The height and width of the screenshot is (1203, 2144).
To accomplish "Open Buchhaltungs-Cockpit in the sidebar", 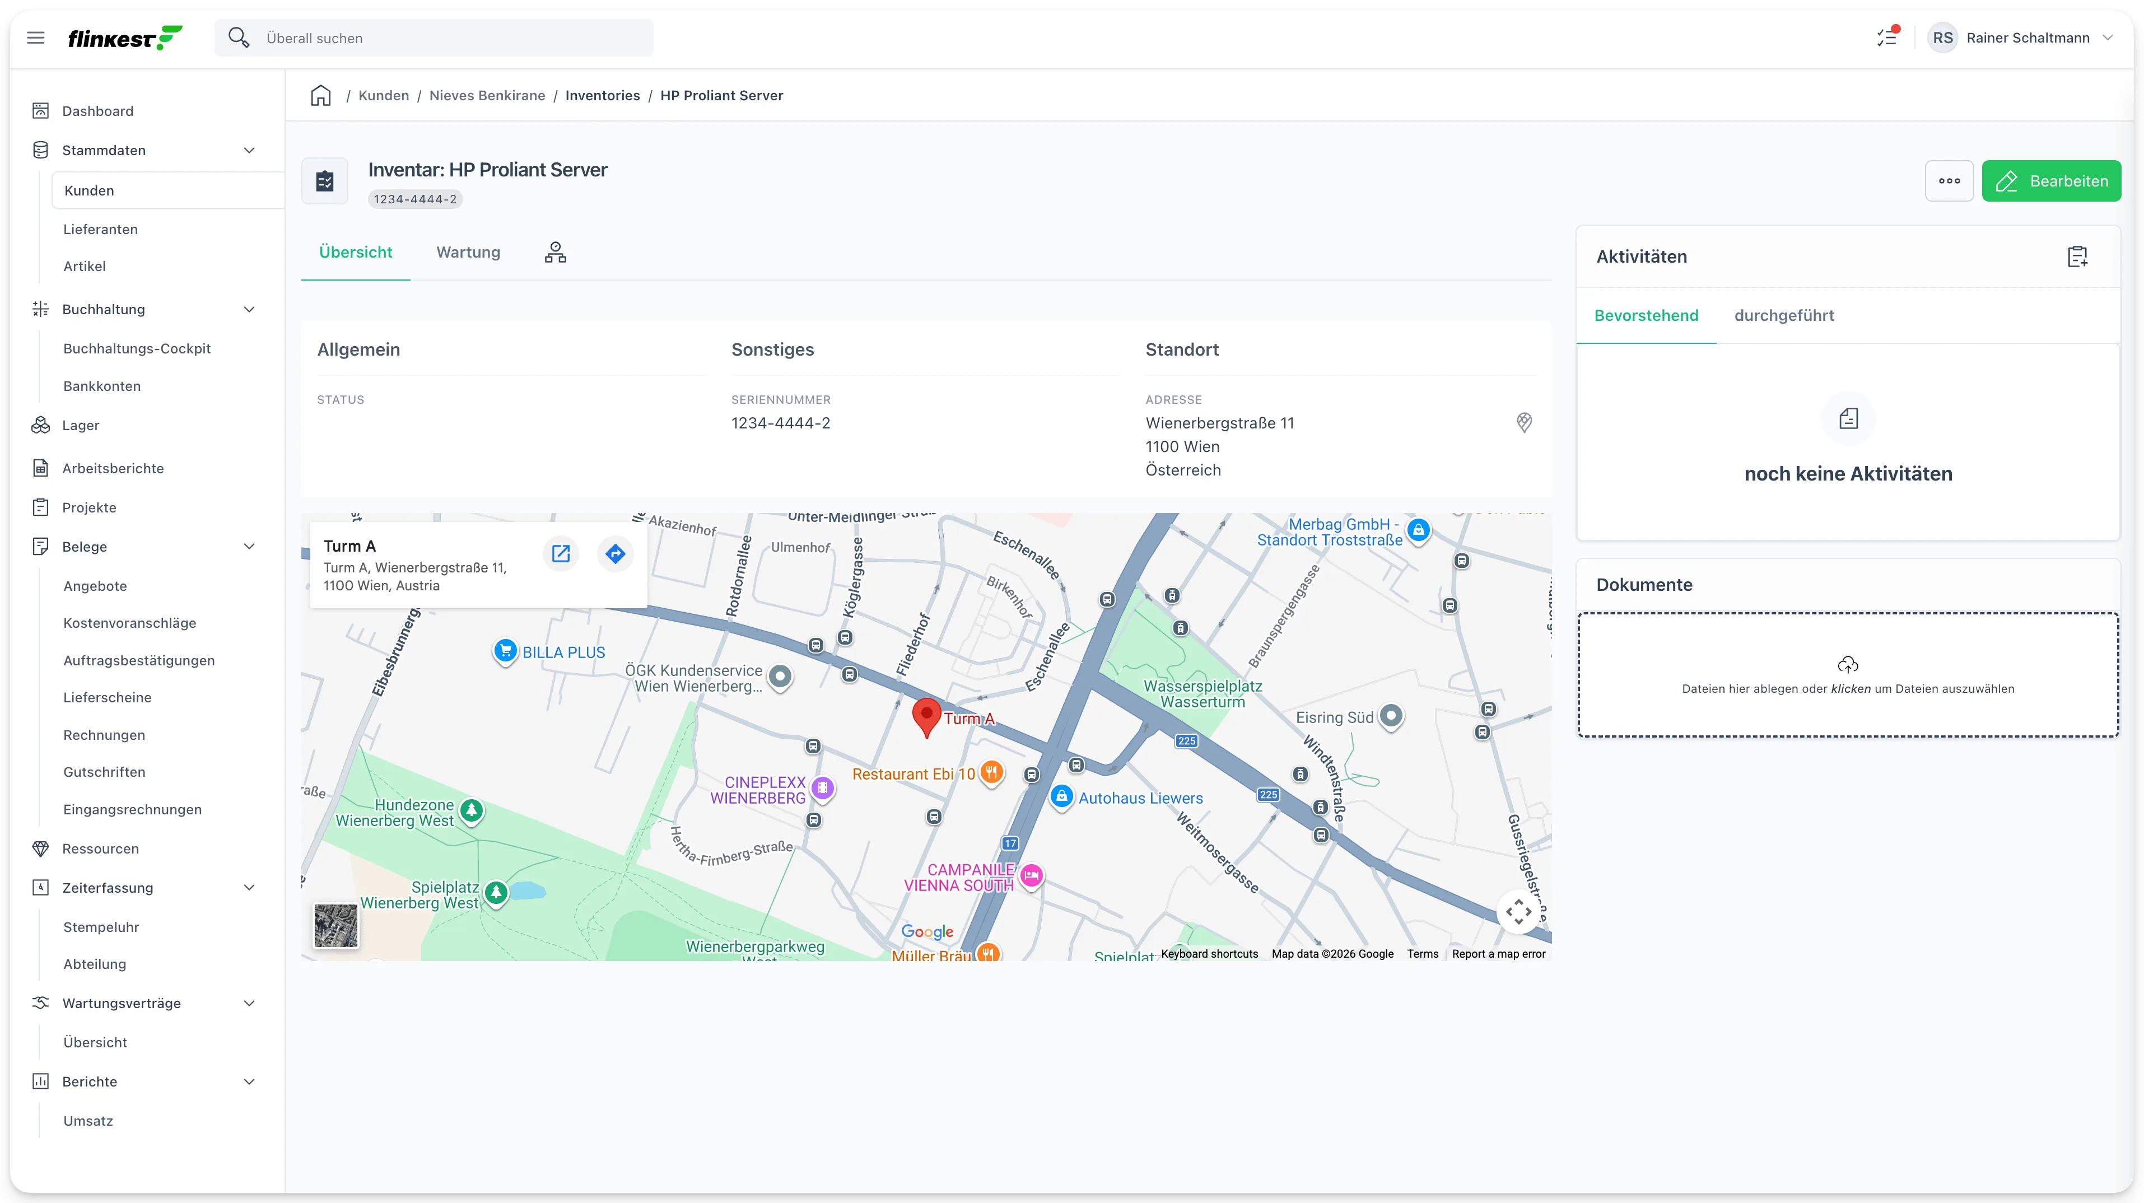I will [137, 349].
